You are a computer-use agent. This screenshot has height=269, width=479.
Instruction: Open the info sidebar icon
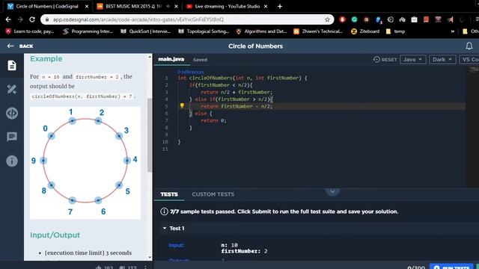click(12, 161)
